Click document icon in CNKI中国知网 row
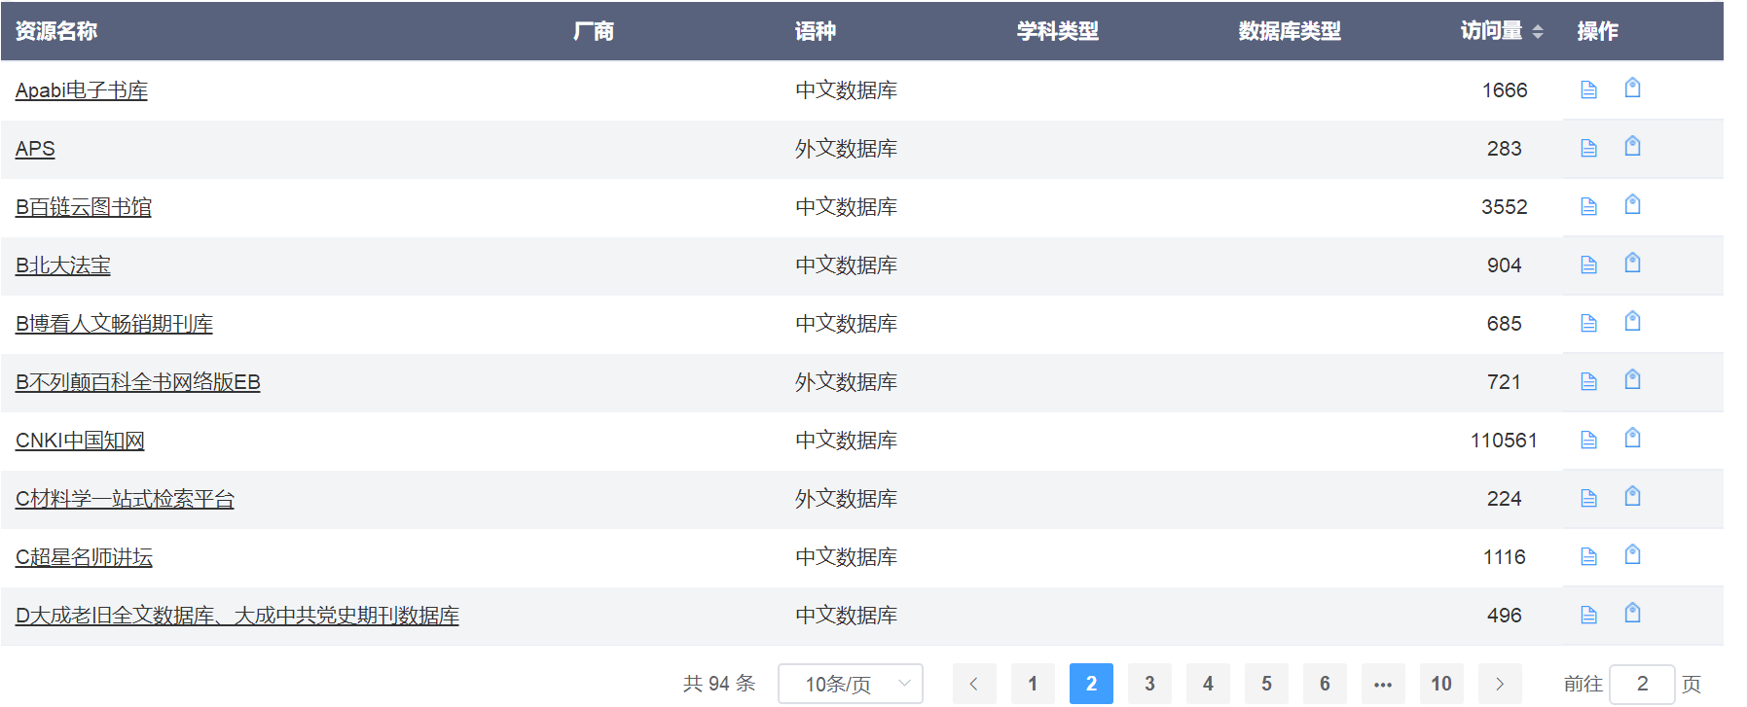1747x707 pixels. pyautogui.click(x=1588, y=441)
